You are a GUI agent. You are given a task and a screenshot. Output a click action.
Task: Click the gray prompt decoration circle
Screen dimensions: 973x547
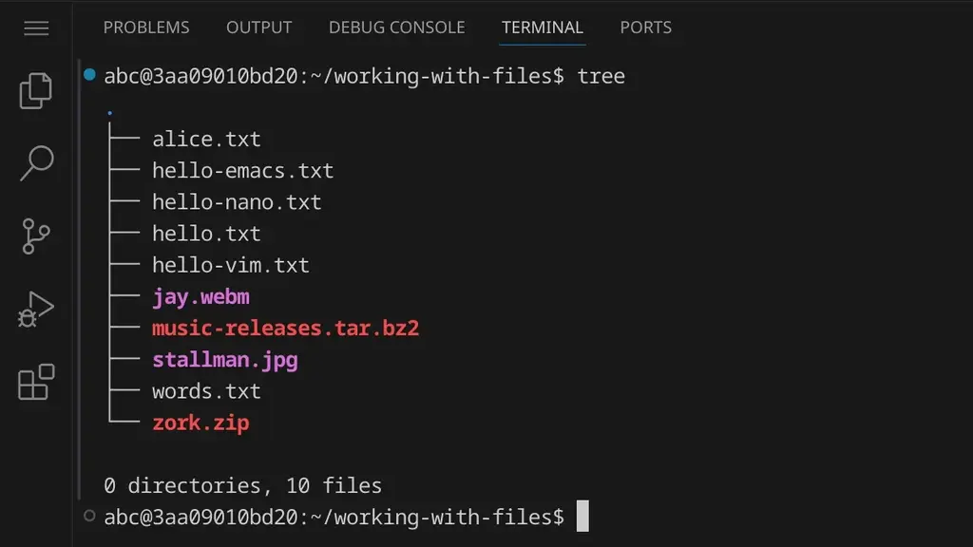pos(89,516)
